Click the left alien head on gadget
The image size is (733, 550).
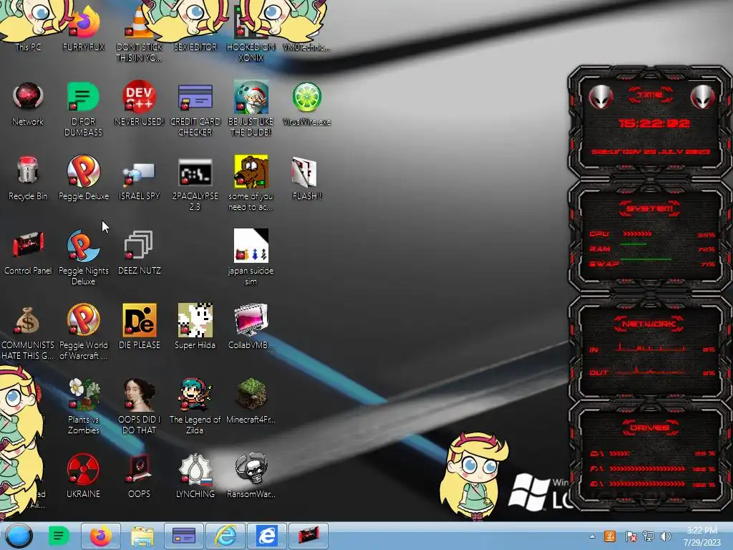tap(601, 97)
